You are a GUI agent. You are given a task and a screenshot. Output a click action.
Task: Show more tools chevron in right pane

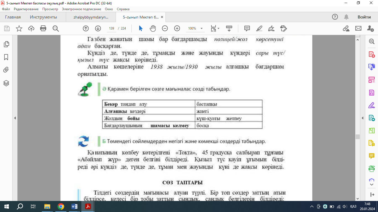pyautogui.click(x=371, y=184)
